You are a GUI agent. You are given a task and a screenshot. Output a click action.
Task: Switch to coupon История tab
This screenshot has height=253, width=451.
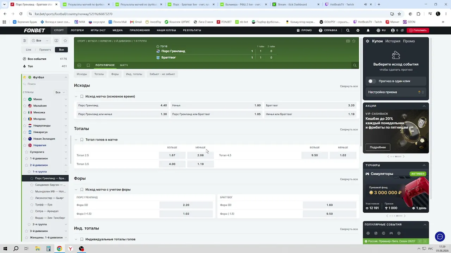393,41
